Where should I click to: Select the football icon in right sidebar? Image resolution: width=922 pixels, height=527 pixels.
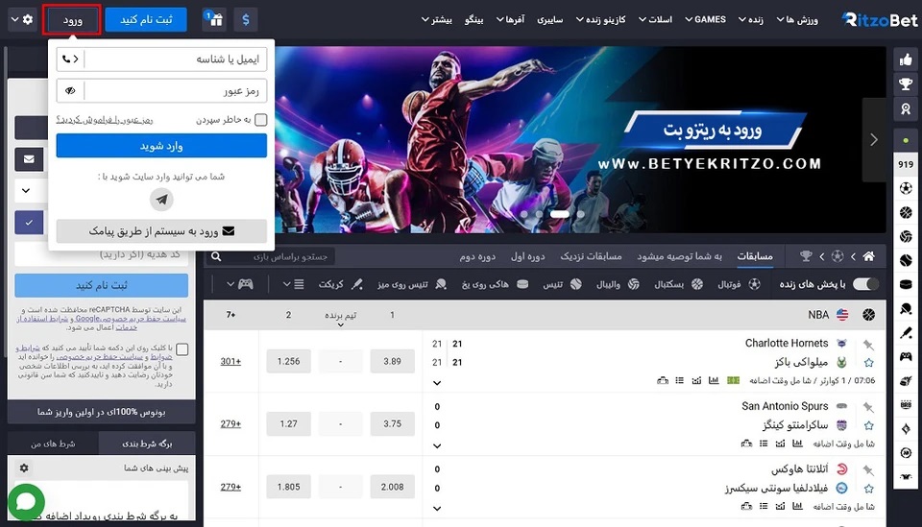pos(906,188)
